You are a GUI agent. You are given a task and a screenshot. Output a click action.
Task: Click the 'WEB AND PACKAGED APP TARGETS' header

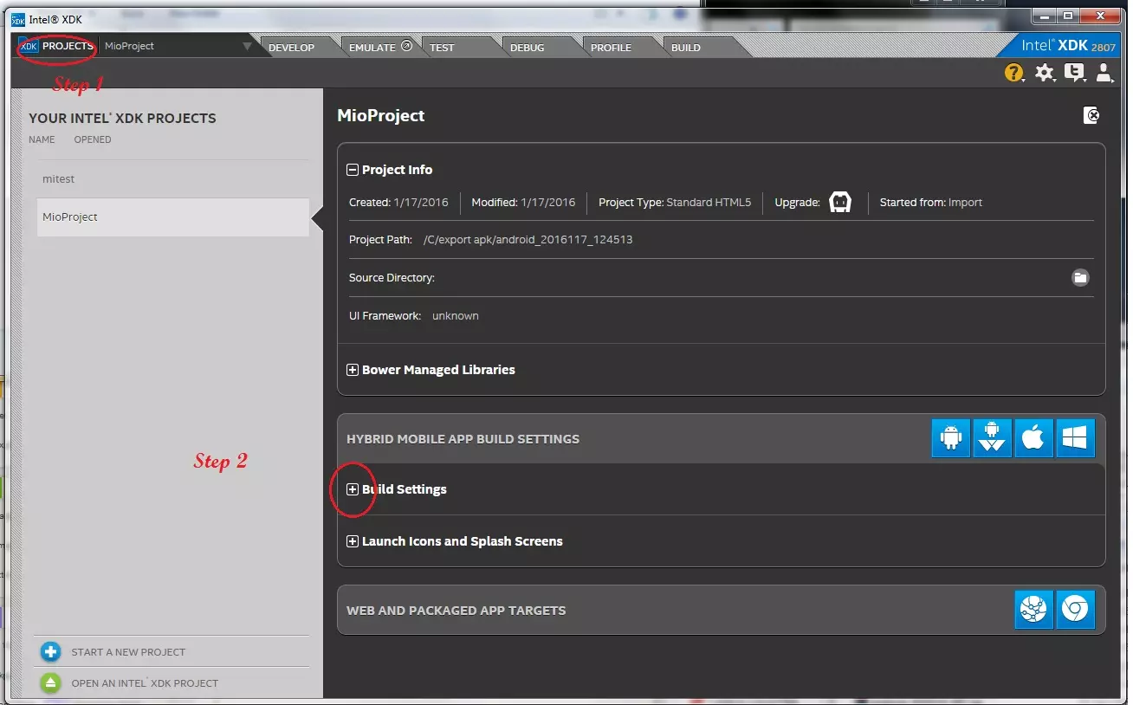click(456, 611)
